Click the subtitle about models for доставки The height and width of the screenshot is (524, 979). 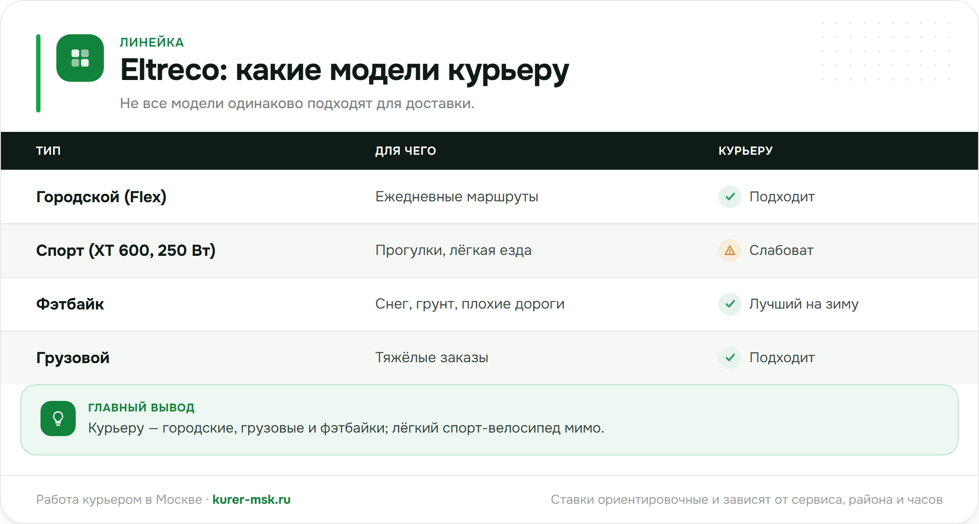click(x=297, y=103)
